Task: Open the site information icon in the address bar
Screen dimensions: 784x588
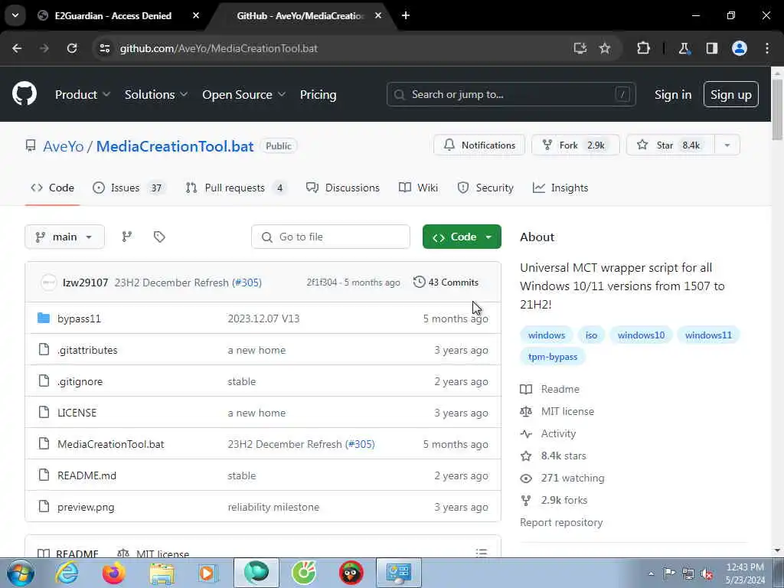Action: click(x=104, y=48)
